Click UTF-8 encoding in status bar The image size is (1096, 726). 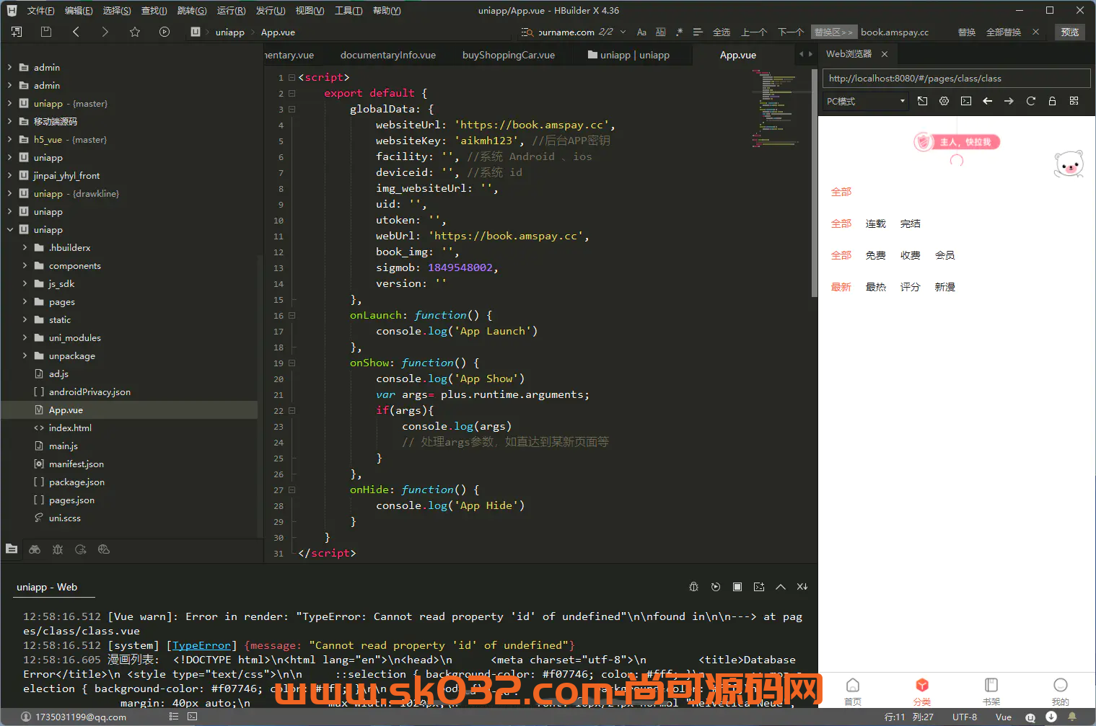pos(965,717)
